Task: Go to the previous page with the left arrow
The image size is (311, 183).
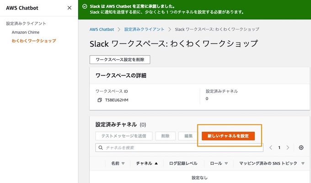Action: click(271, 147)
